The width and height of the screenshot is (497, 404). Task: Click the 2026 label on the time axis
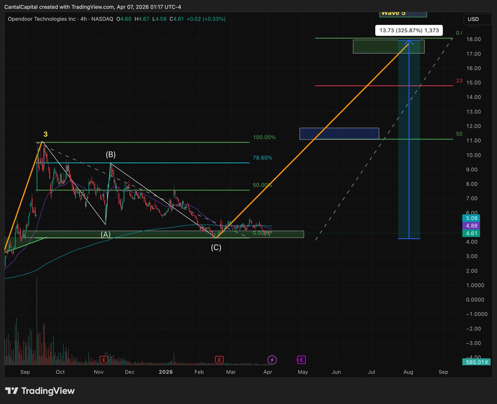166,372
